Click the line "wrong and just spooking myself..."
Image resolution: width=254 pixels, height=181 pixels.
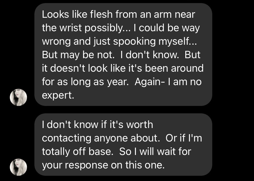click(x=117, y=41)
